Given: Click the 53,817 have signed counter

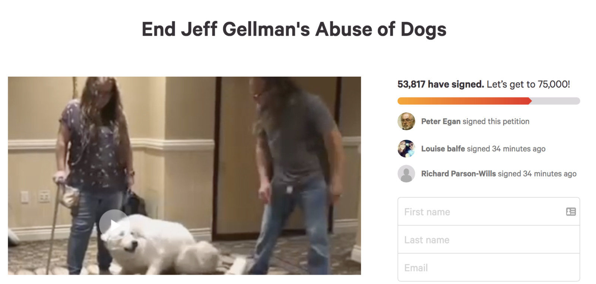Looking at the screenshot, I should click(441, 84).
